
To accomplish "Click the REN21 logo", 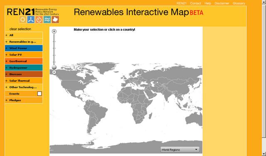I will [21, 12].
